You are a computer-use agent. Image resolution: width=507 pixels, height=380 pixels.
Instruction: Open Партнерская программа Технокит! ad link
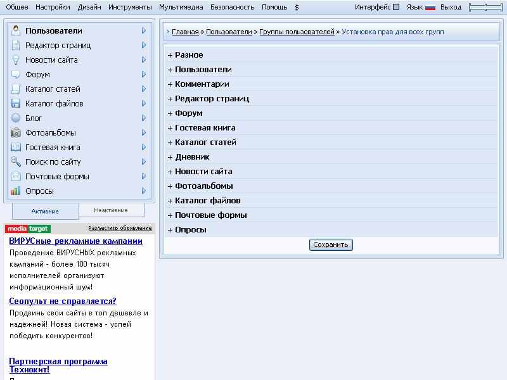tap(58, 365)
